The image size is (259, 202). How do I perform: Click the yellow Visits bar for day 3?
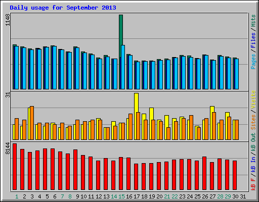click(x=29, y=124)
